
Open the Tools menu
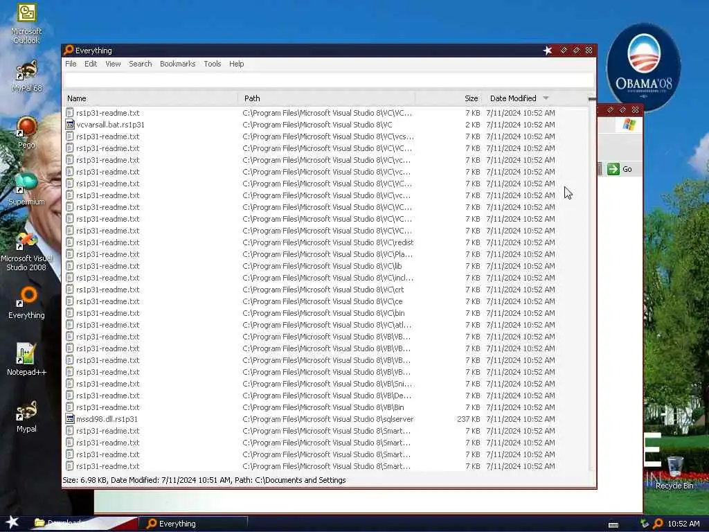coord(212,64)
